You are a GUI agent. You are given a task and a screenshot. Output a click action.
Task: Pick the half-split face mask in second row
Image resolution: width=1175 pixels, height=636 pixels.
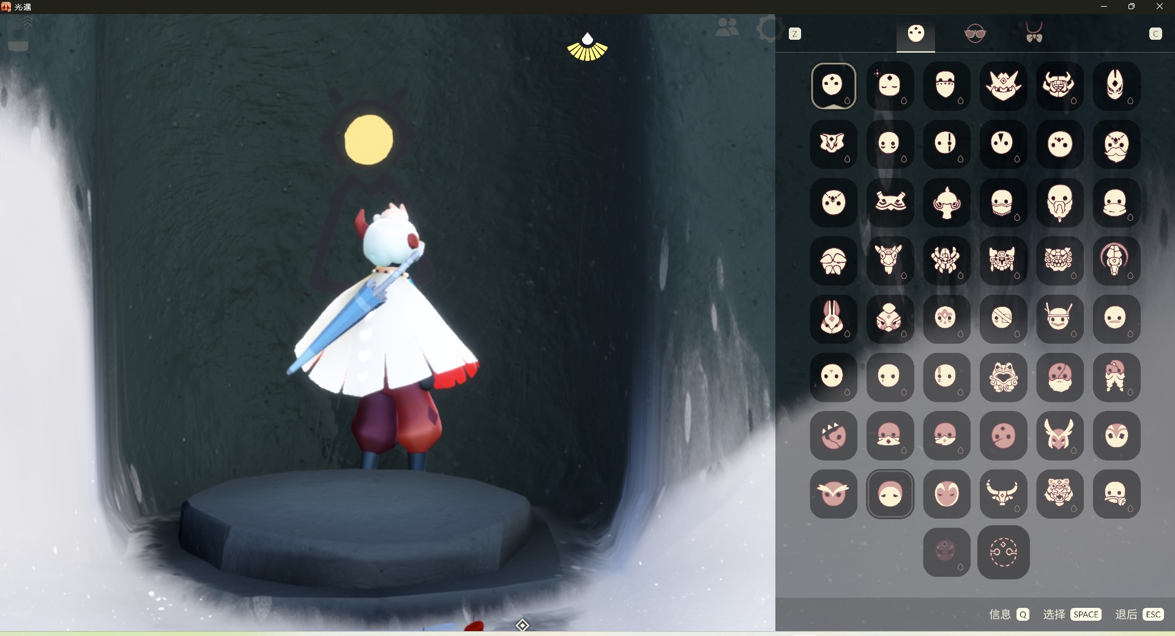pos(946,144)
